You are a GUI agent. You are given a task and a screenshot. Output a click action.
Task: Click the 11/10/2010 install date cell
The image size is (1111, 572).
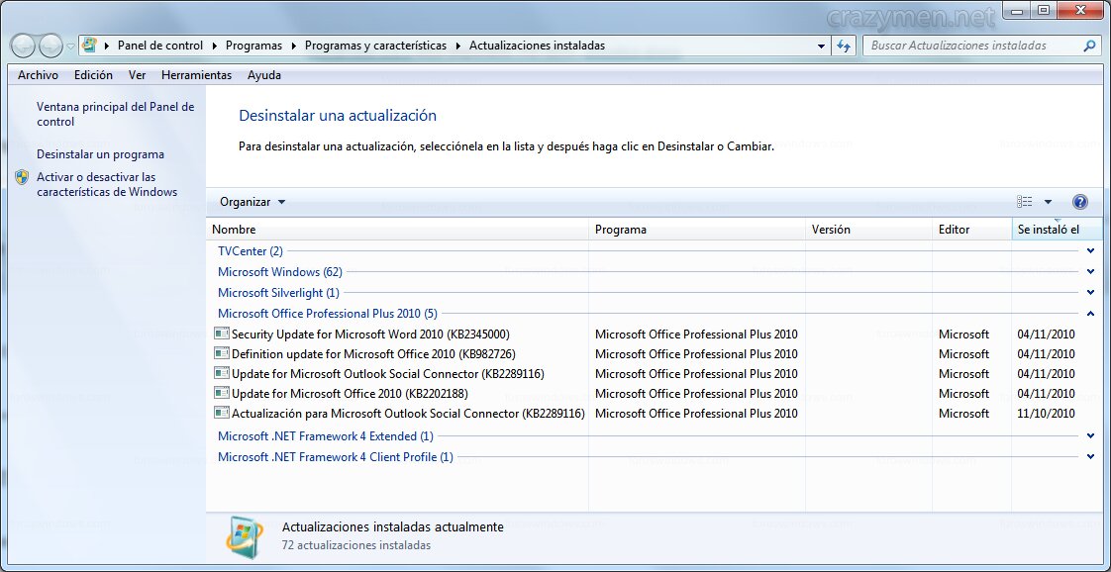tap(1046, 414)
